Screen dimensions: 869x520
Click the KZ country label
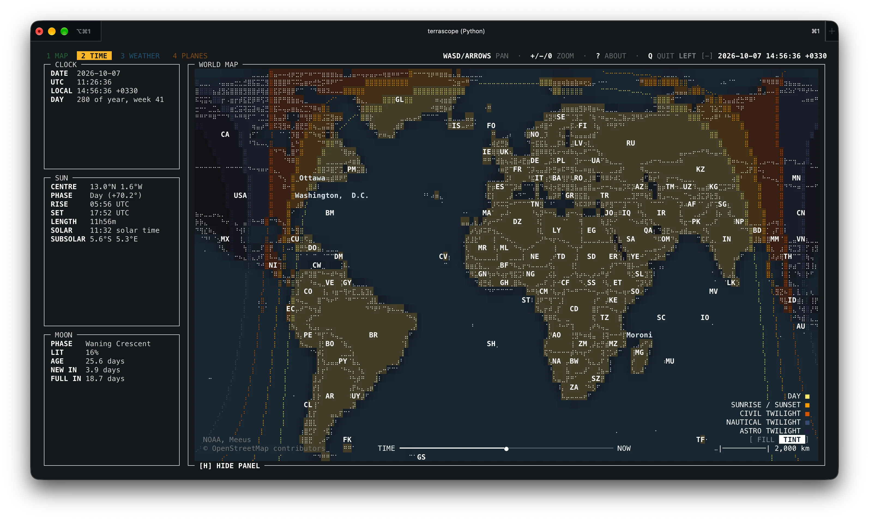700,169
